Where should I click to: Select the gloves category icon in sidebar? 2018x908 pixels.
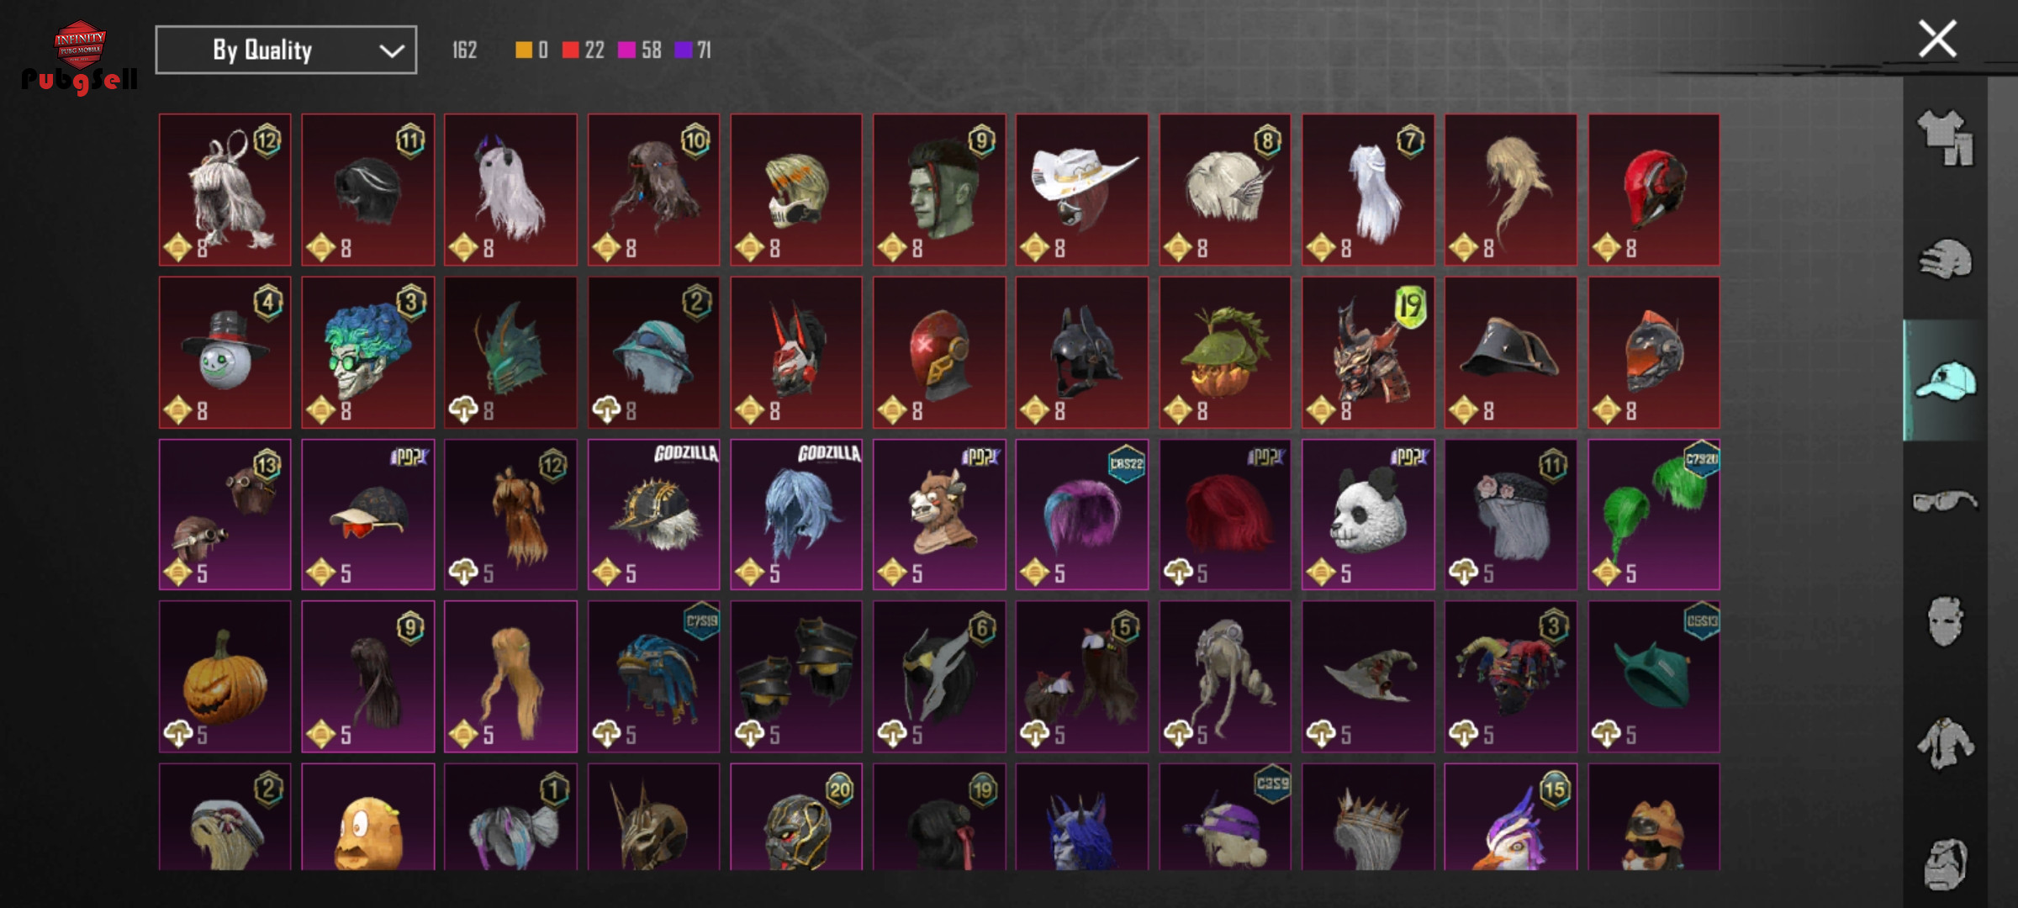[1945, 259]
